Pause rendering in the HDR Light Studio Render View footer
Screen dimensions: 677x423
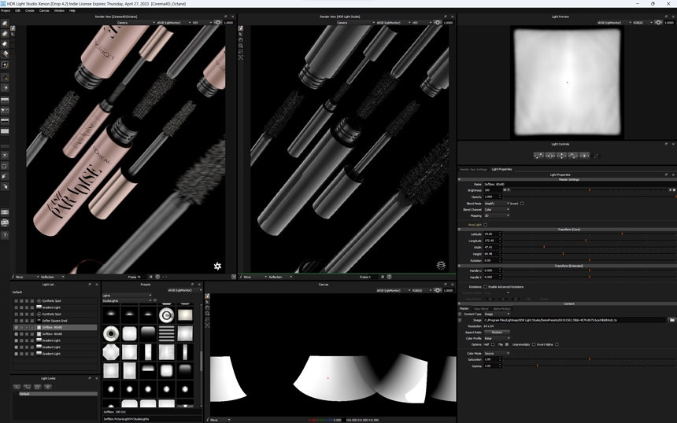coord(383,277)
